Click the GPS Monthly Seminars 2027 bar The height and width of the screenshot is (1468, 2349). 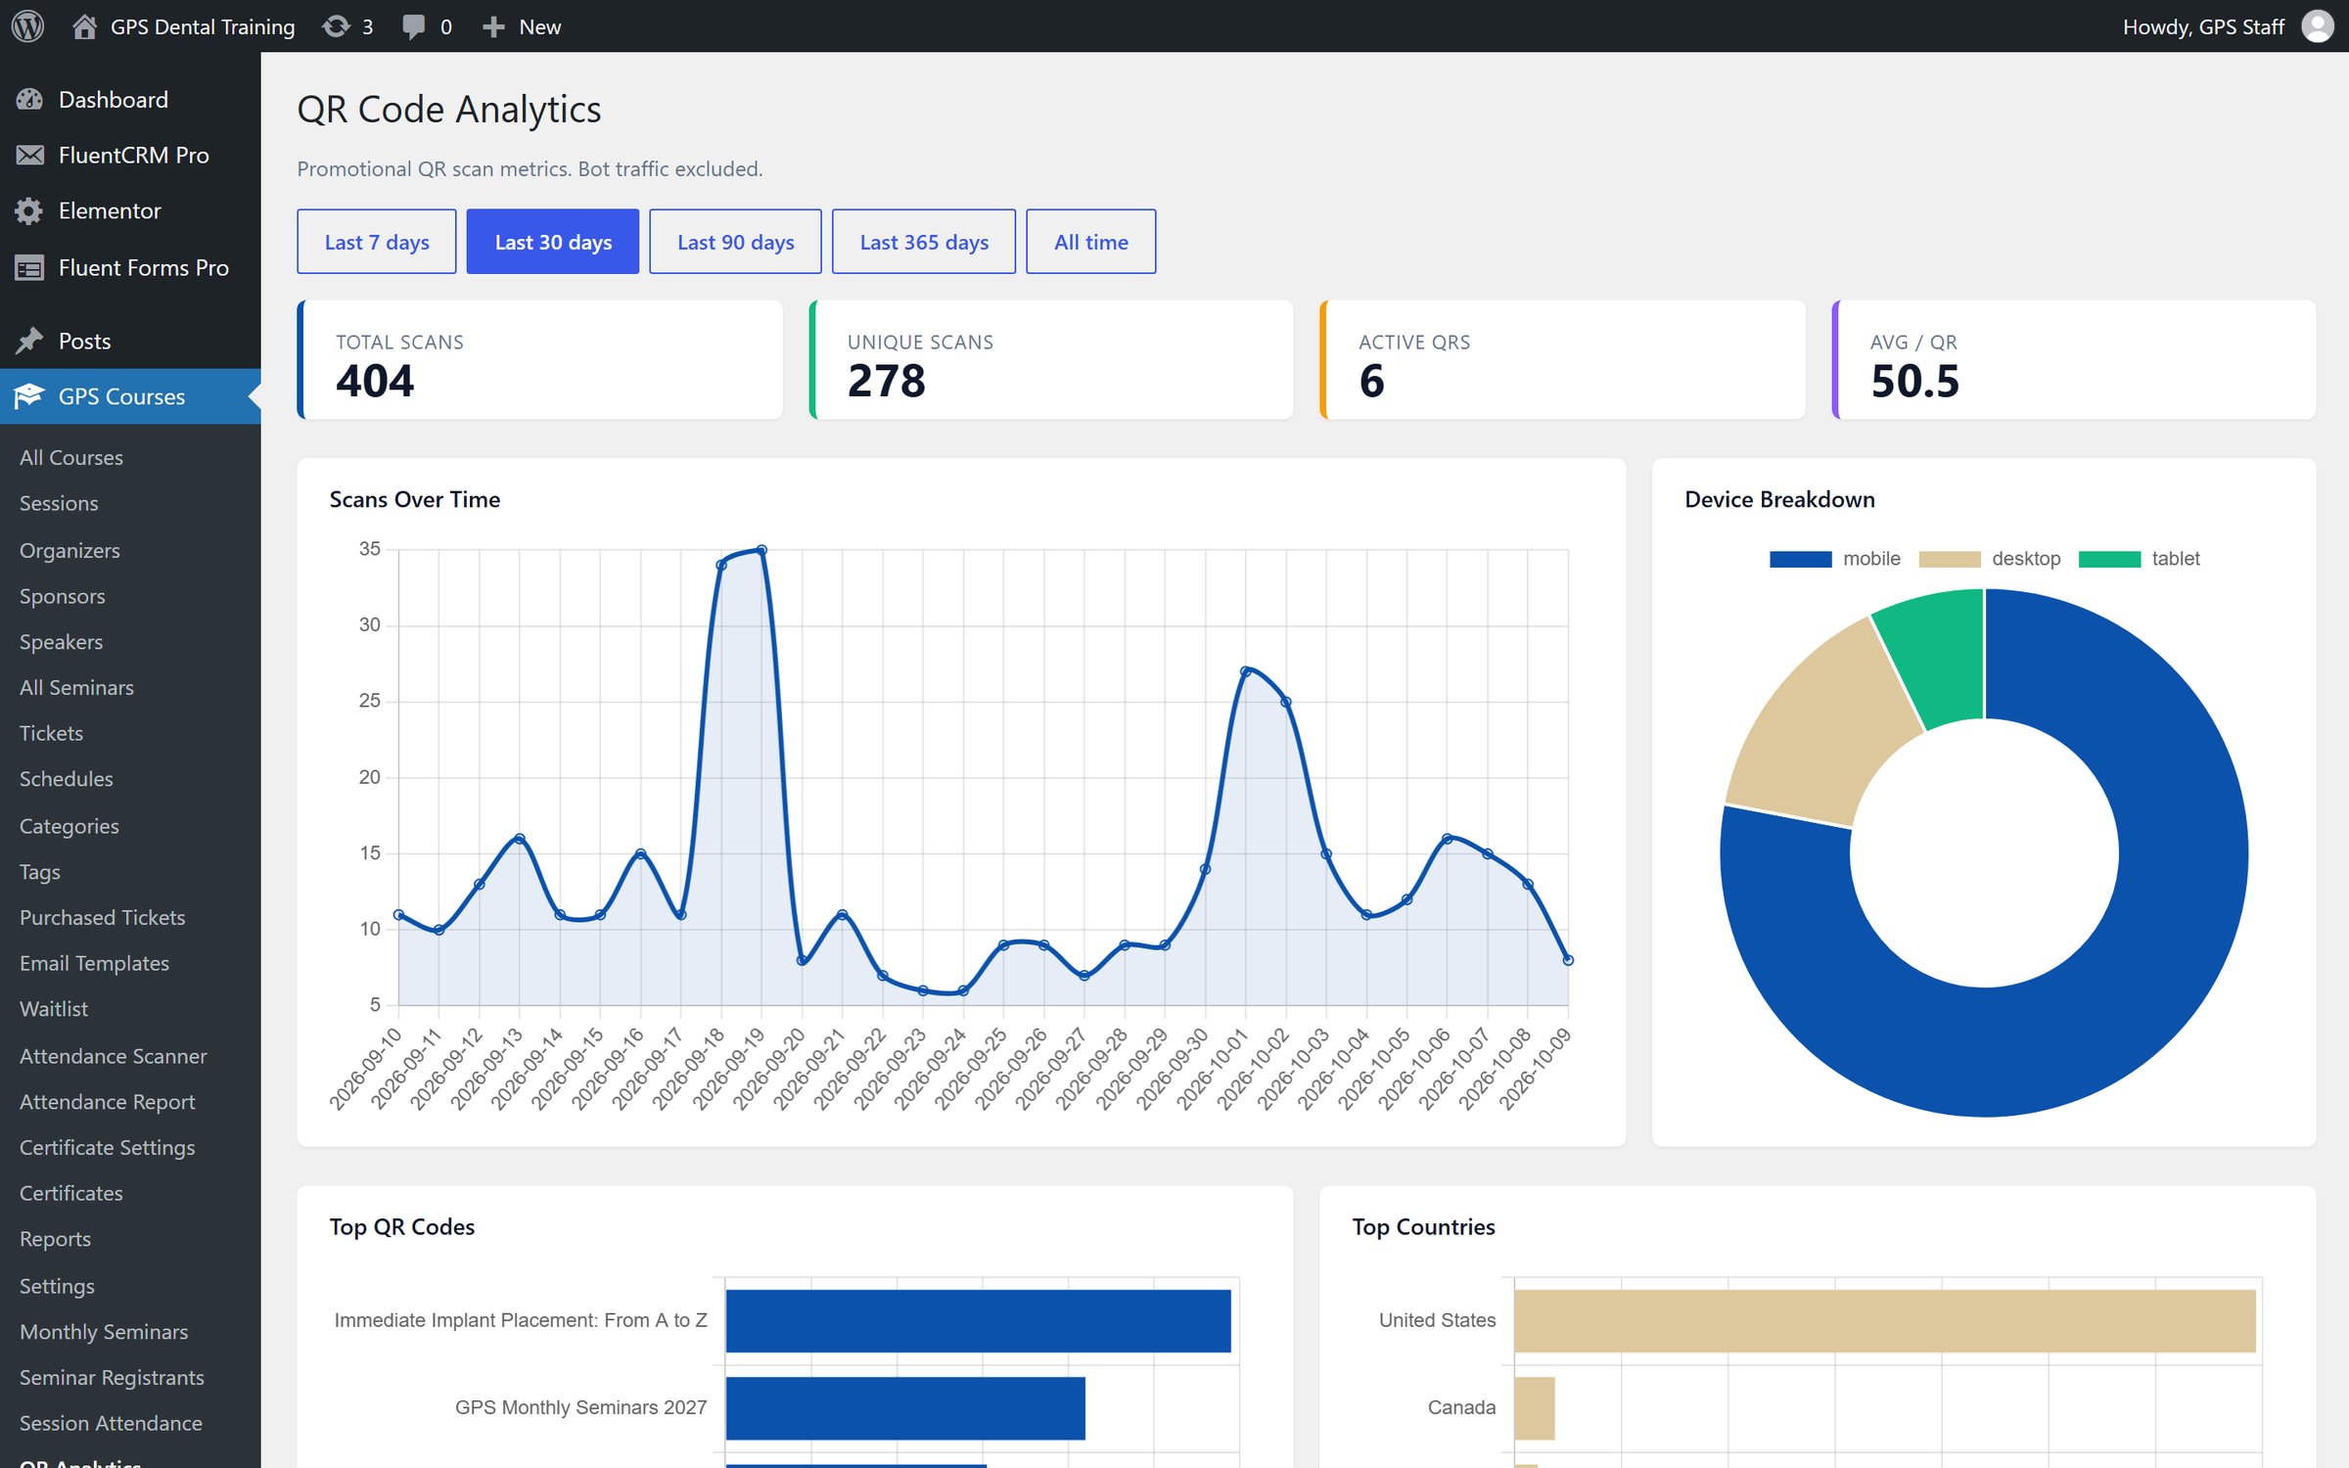pos(905,1408)
